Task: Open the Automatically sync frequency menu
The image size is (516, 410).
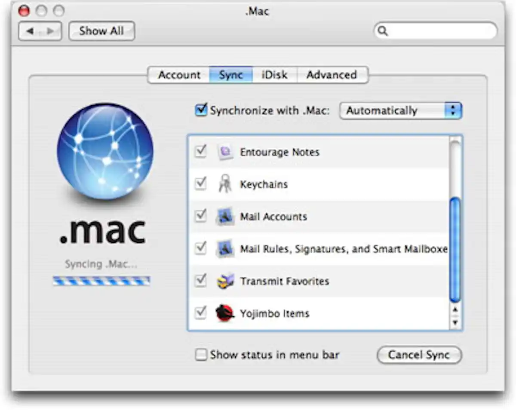Action: coord(400,110)
